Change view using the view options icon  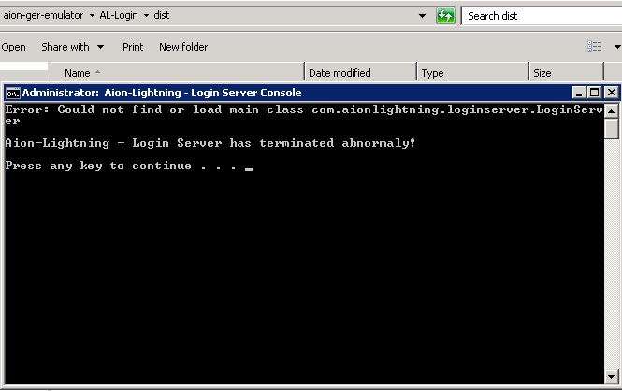tap(594, 47)
